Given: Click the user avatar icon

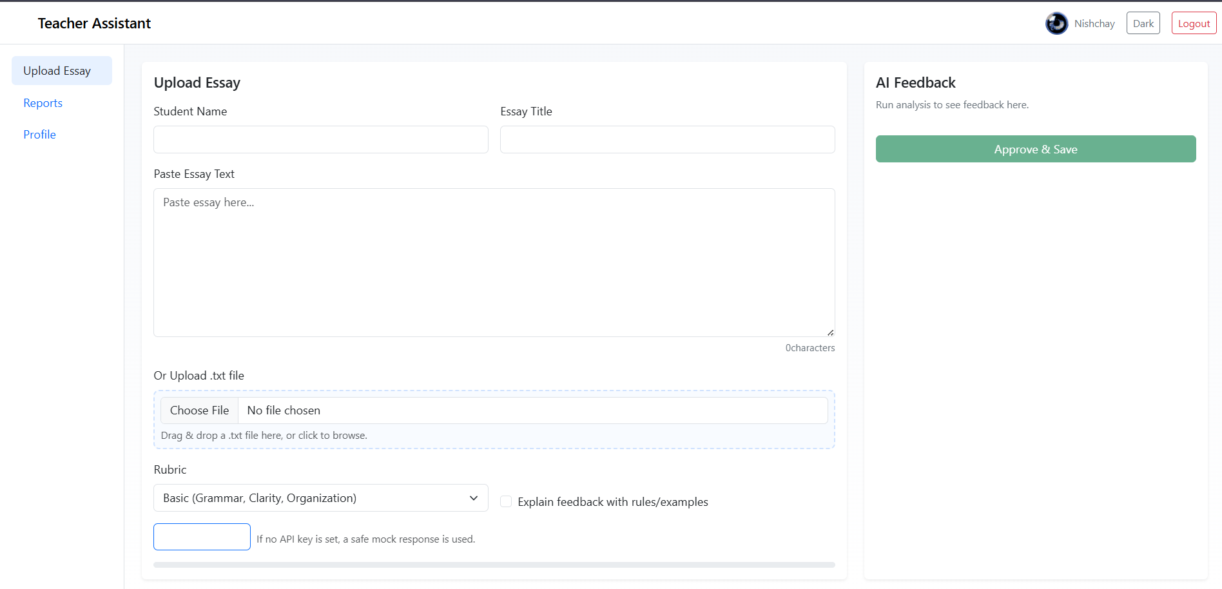Looking at the screenshot, I should pyautogui.click(x=1056, y=23).
